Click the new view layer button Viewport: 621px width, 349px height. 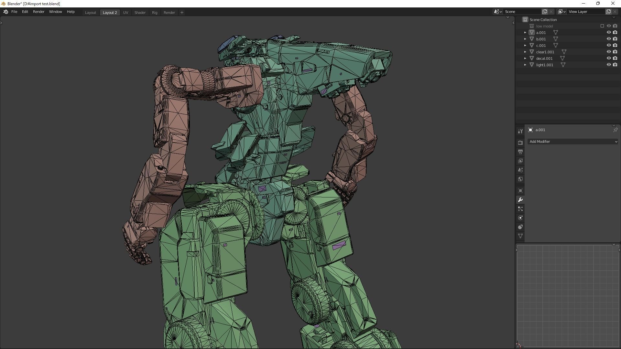point(608,12)
